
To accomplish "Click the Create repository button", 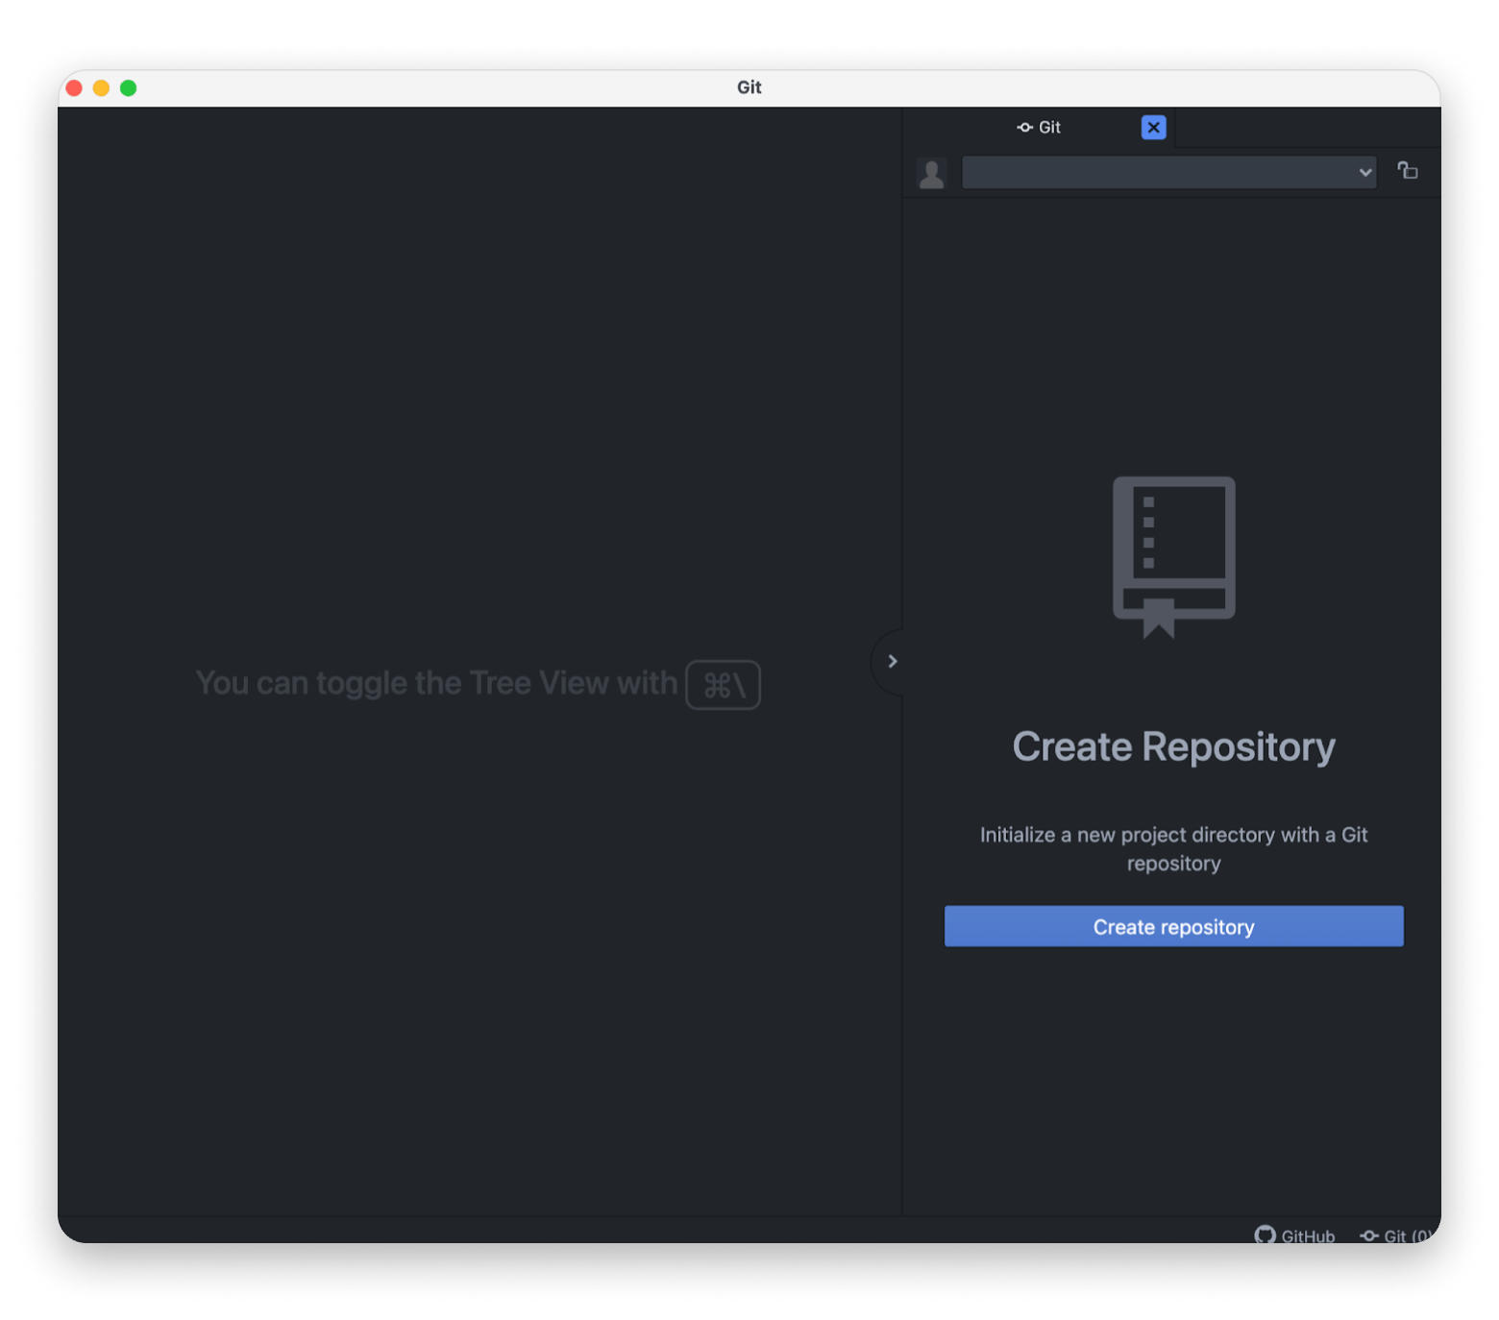I will coord(1173,926).
